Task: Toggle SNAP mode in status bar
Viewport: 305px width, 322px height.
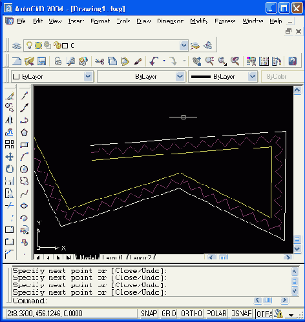Action: pyautogui.click(x=149, y=314)
